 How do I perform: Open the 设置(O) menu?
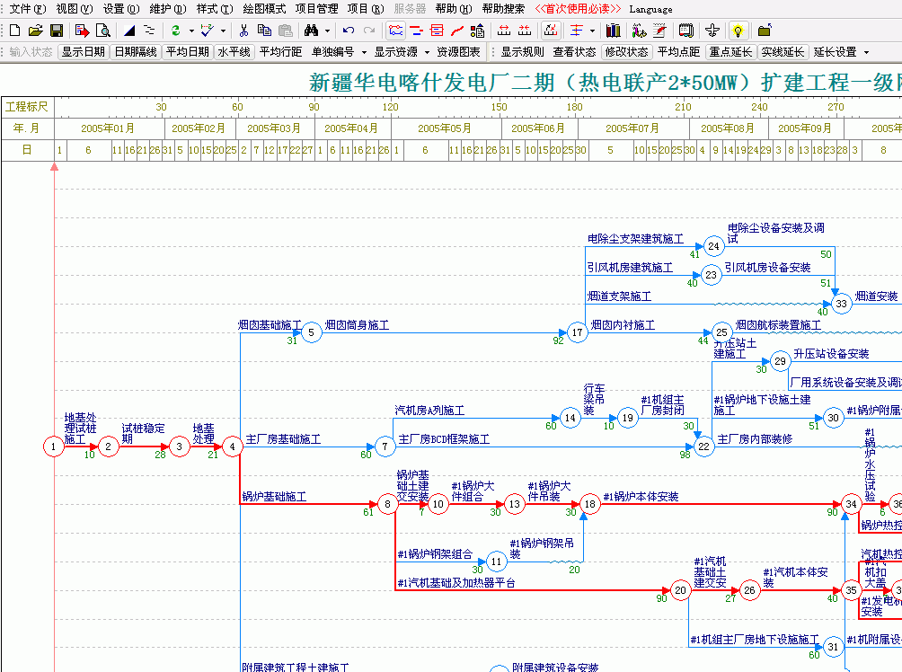pyautogui.click(x=120, y=9)
